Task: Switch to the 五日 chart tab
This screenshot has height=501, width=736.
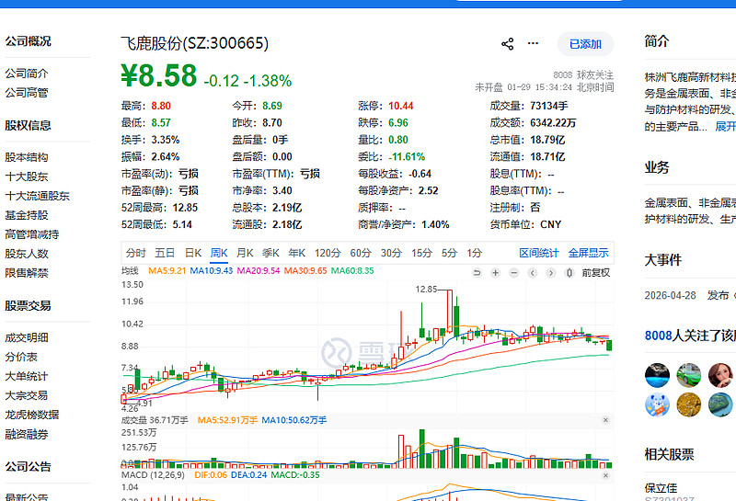Action: click(x=165, y=254)
